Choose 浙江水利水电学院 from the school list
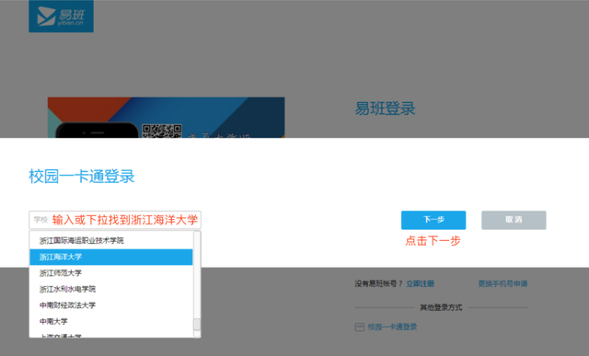The height and width of the screenshot is (356, 589). pyautogui.click(x=111, y=289)
